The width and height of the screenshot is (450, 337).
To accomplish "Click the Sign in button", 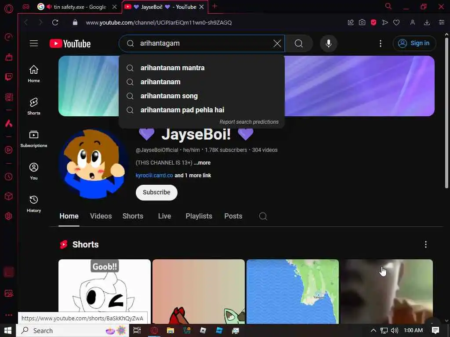I will click(x=414, y=43).
